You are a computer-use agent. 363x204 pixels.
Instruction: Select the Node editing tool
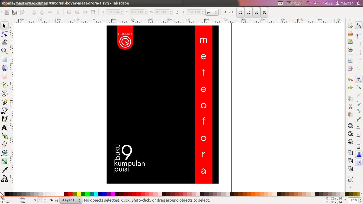pos(5,34)
